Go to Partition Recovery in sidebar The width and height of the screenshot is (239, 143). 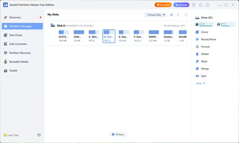[x=20, y=53]
